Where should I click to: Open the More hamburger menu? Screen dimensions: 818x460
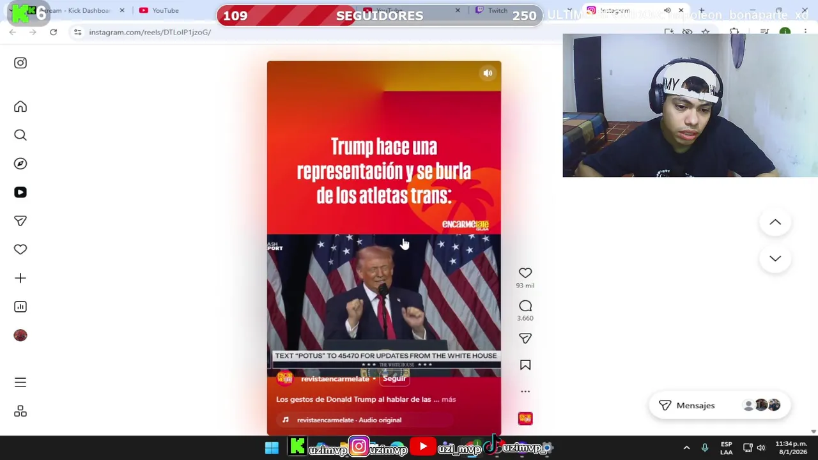[20, 382]
